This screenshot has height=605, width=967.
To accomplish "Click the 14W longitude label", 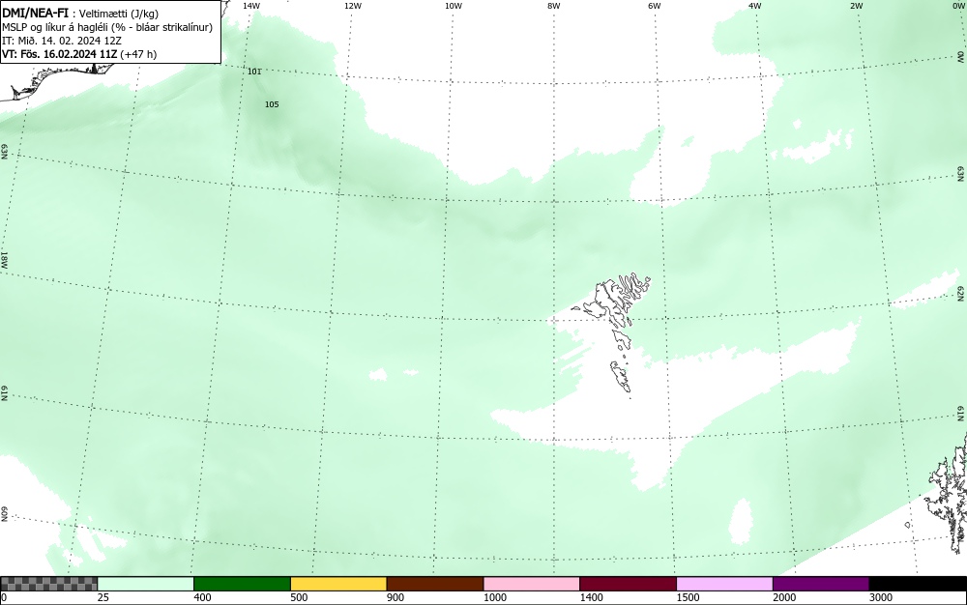I will (x=251, y=6).
